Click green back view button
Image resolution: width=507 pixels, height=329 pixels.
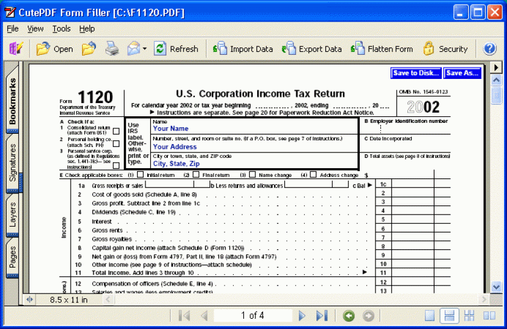click(x=349, y=316)
